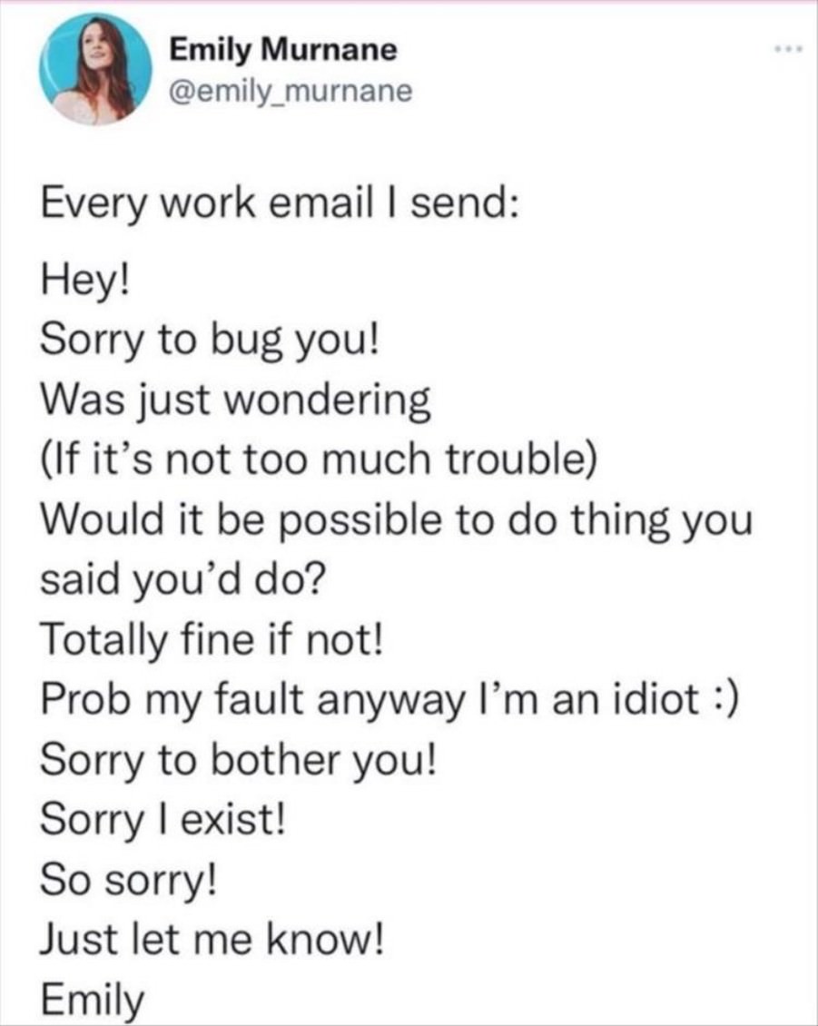Click the 'Totally fine if not!' line
Viewport: 818px width, 1026px height.
pos(212,639)
